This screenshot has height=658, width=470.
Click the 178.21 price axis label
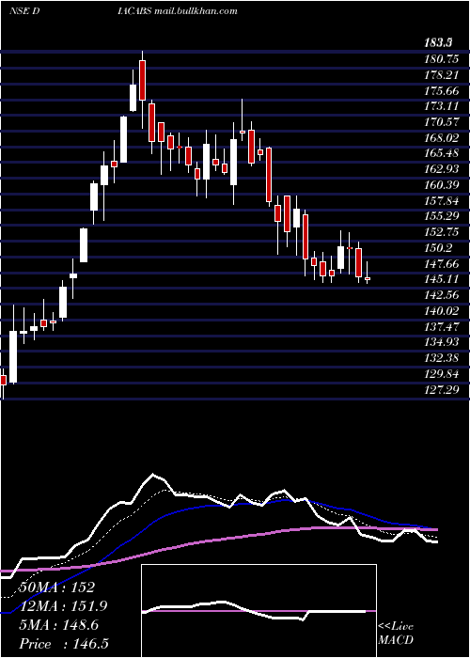pos(442,75)
